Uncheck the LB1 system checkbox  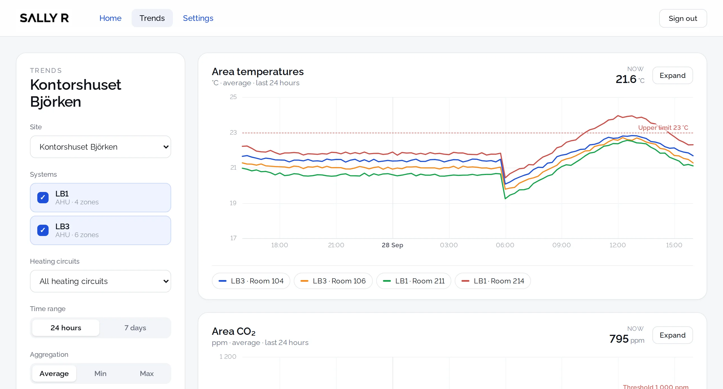(x=43, y=198)
